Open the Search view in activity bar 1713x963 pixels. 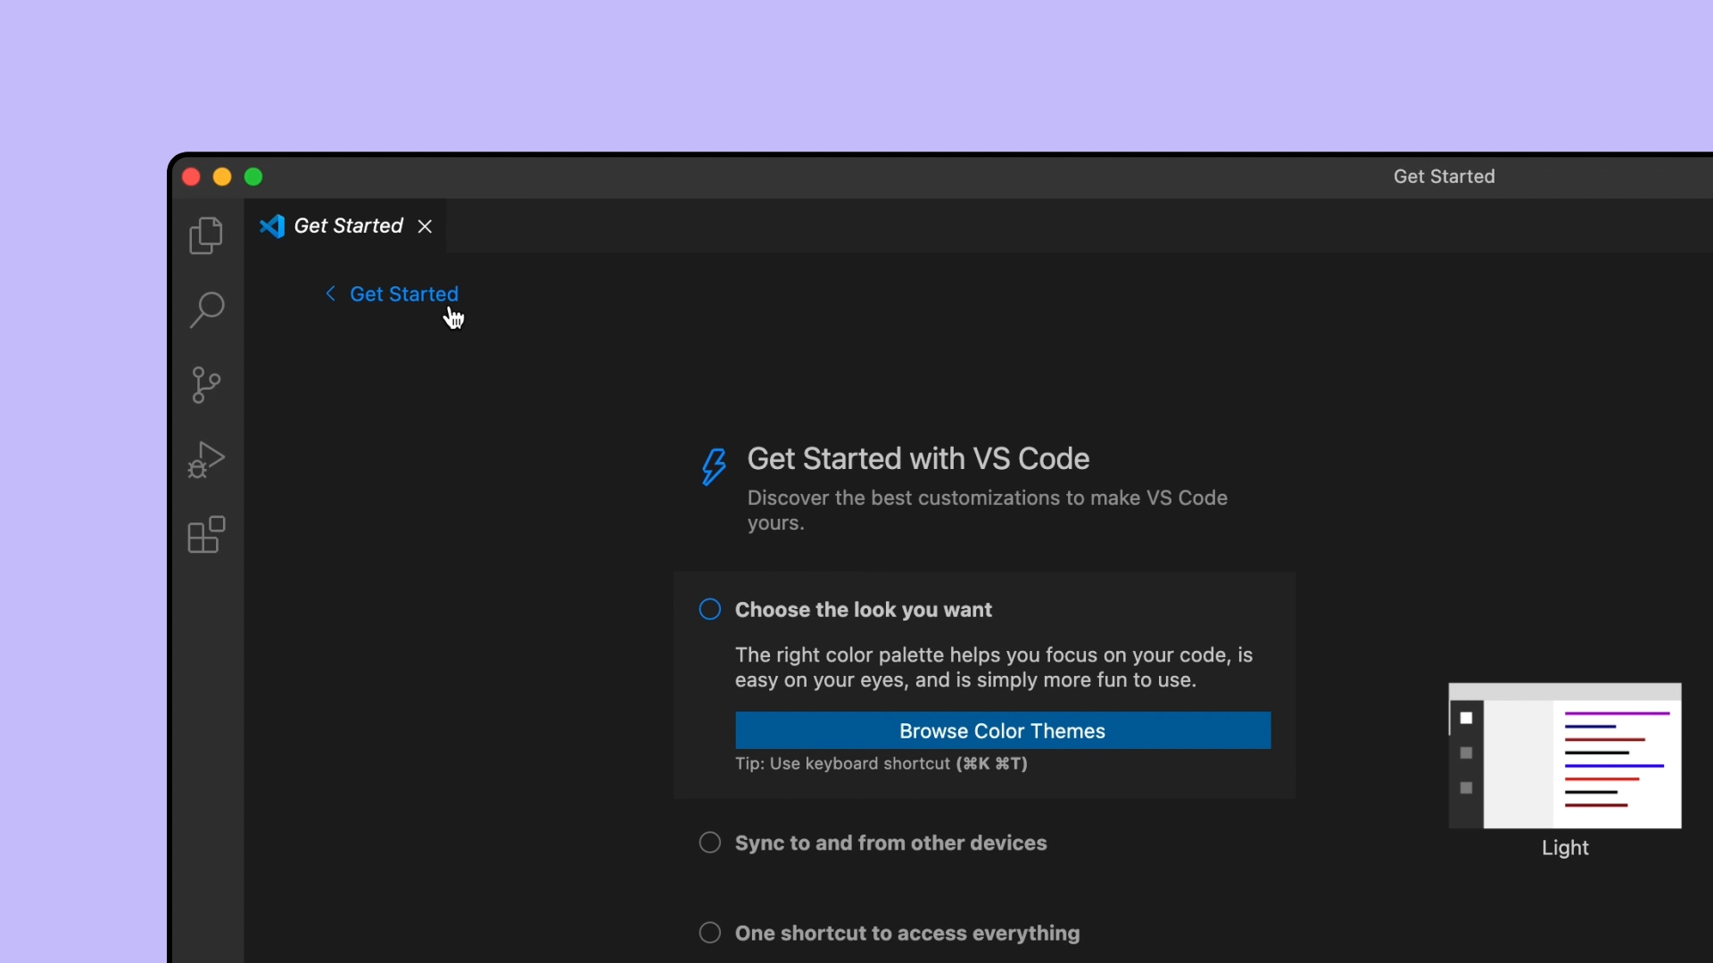tap(206, 309)
